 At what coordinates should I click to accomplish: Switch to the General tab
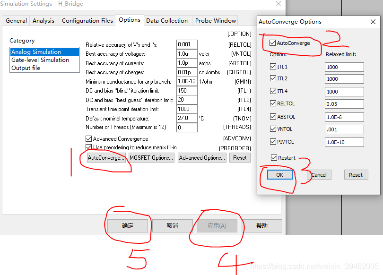pyautogui.click(x=16, y=21)
